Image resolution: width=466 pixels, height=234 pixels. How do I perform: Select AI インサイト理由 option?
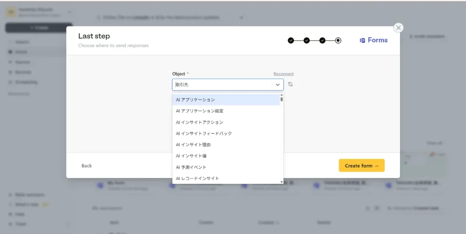pos(226,145)
